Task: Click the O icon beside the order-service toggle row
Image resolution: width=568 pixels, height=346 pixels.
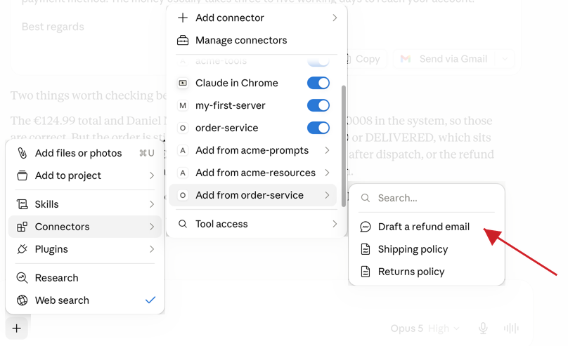Action: tap(183, 128)
